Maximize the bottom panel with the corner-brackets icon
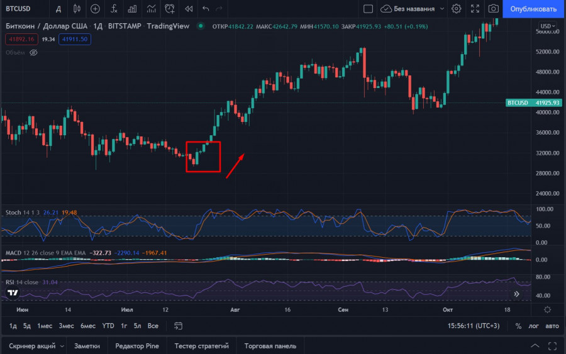Image resolution: width=566 pixels, height=354 pixels. (552, 346)
